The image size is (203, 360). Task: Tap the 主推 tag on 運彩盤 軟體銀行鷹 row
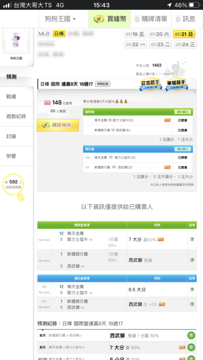[167, 167]
